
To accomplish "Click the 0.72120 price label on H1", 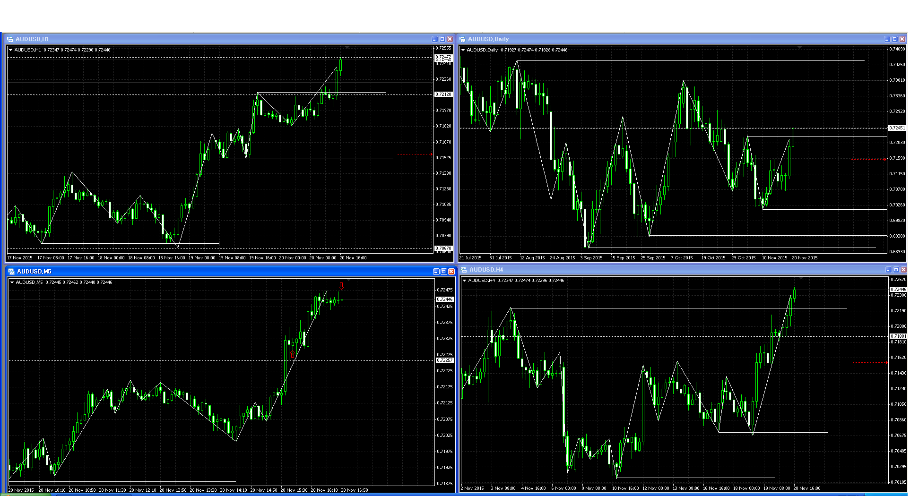I will pyautogui.click(x=443, y=94).
